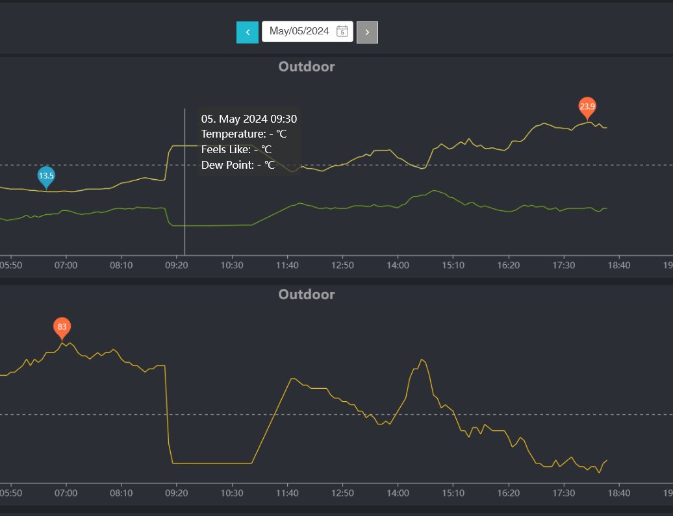Click the 11:40 label on the temperature chart axis
Viewport: 673px width, 516px height.
(x=287, y=265)
